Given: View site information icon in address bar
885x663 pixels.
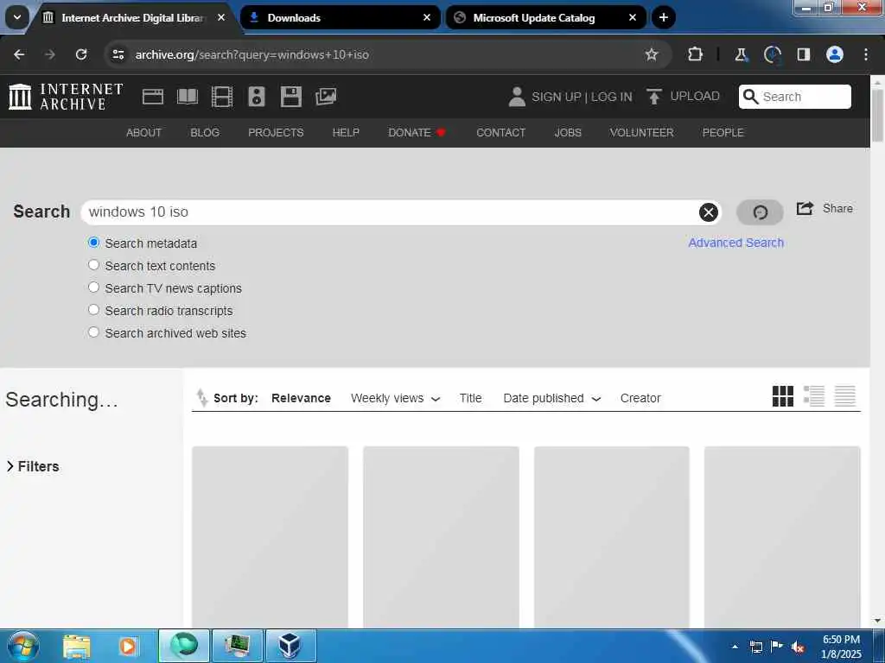Looking at the screenshot, I should 118,54.
